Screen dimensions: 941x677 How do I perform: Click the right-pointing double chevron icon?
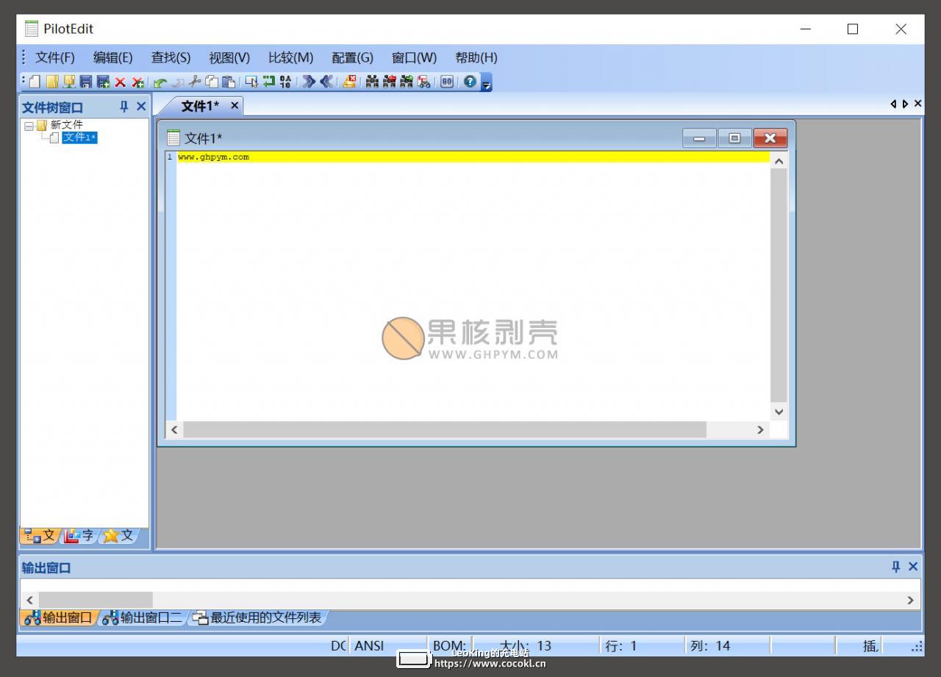pos(309,82)
